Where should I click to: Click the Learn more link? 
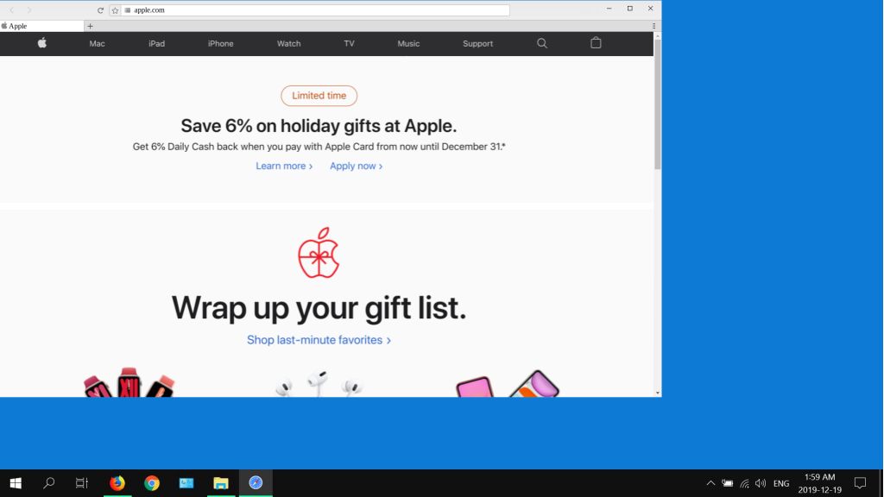(x=284, y=166)
